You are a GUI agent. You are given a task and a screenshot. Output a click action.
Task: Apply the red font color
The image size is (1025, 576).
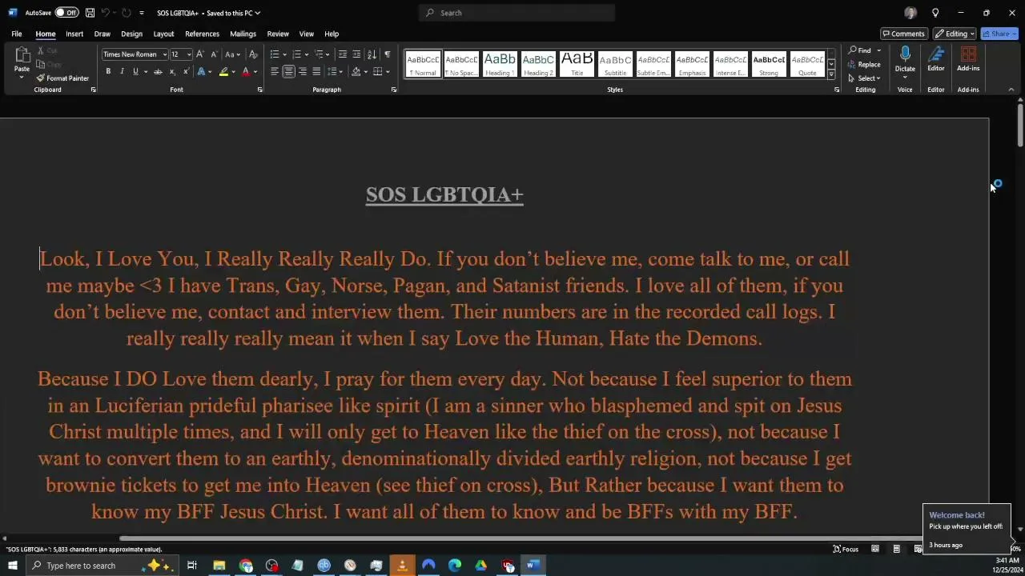coord(246,72)
